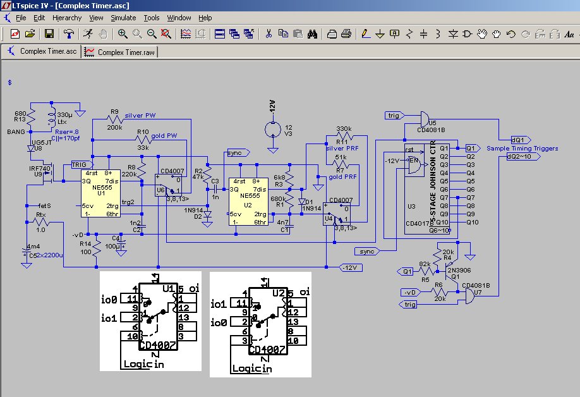Tile windows horizontally using toolbar icon
This screenshot has width=580, height=397.
(x=220, y=34)
